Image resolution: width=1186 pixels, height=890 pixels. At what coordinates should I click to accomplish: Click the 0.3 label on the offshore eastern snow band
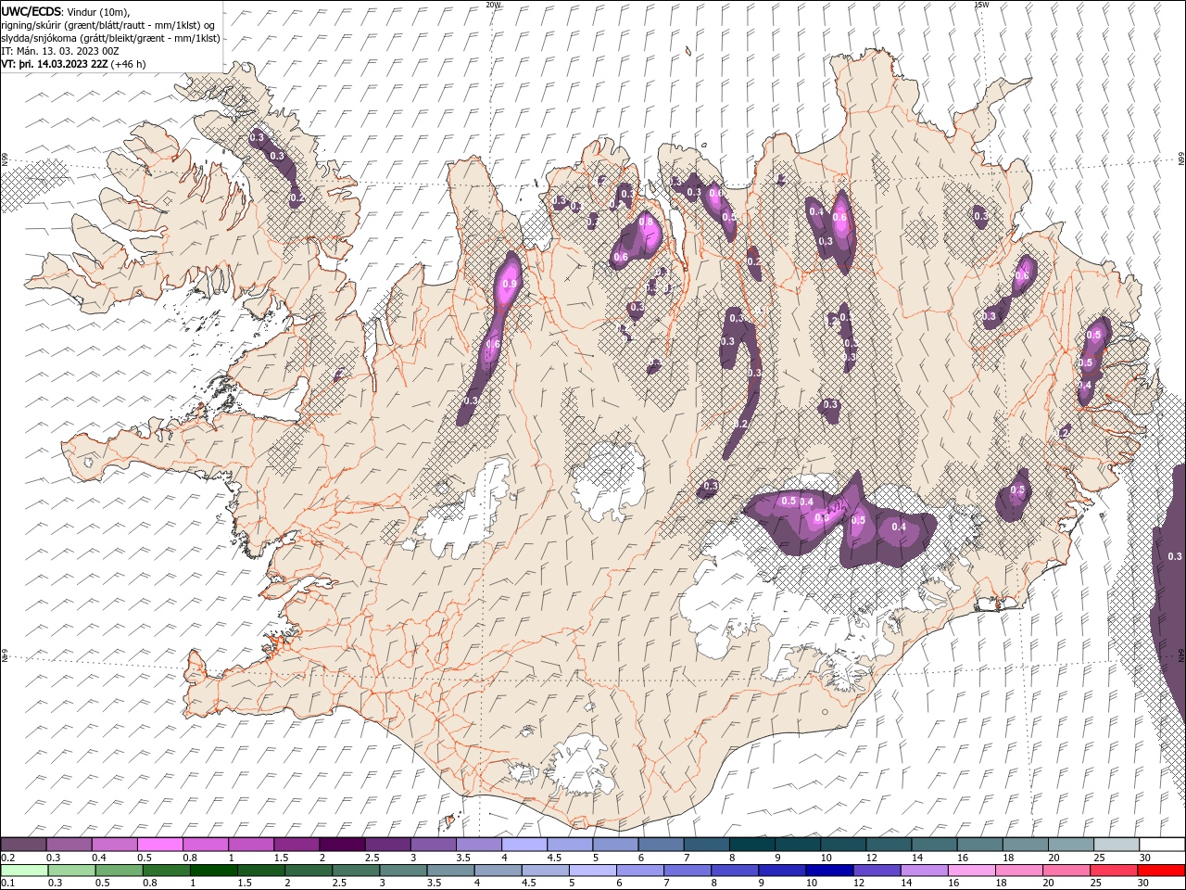[1175, 556]
